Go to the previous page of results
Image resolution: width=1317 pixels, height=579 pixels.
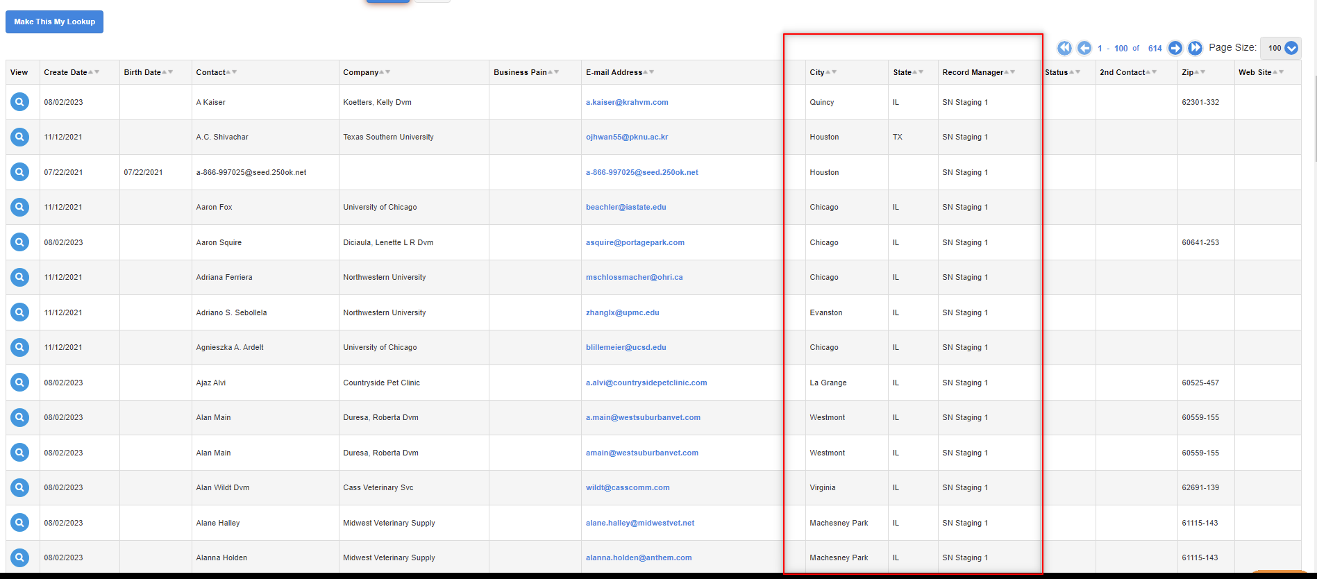(1084, 48)
